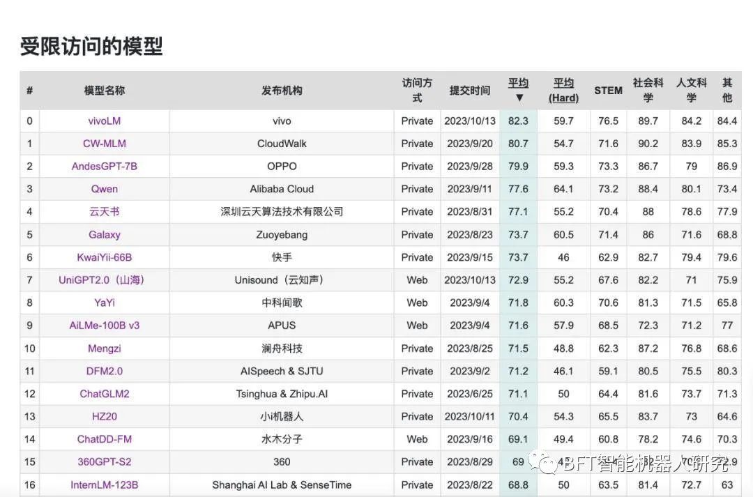
Task: Select the 84.2 humanities score of vivoLM
Action: [x=691, y=121]
